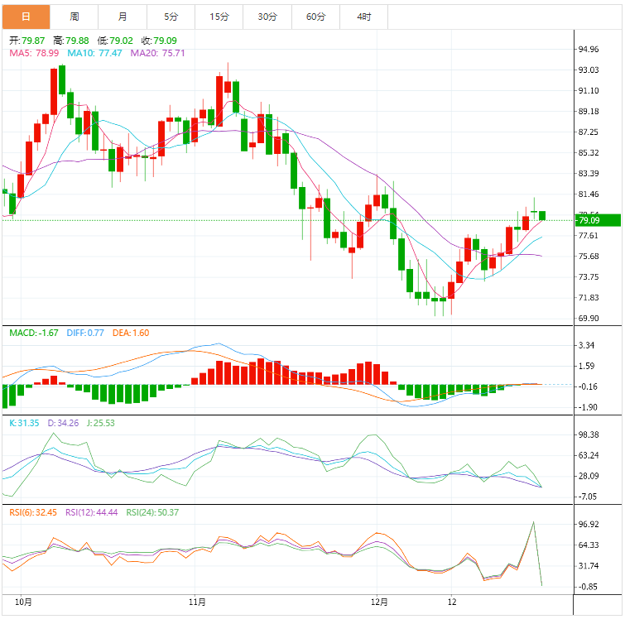Click the 83.39 price axis label
The width and height of the screenshot is (625, 624).
(x=589, y=174)
